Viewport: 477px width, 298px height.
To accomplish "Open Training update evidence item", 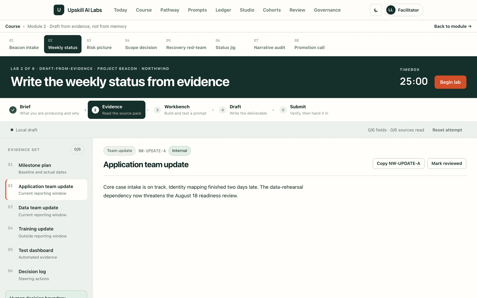I will (46, 232).
